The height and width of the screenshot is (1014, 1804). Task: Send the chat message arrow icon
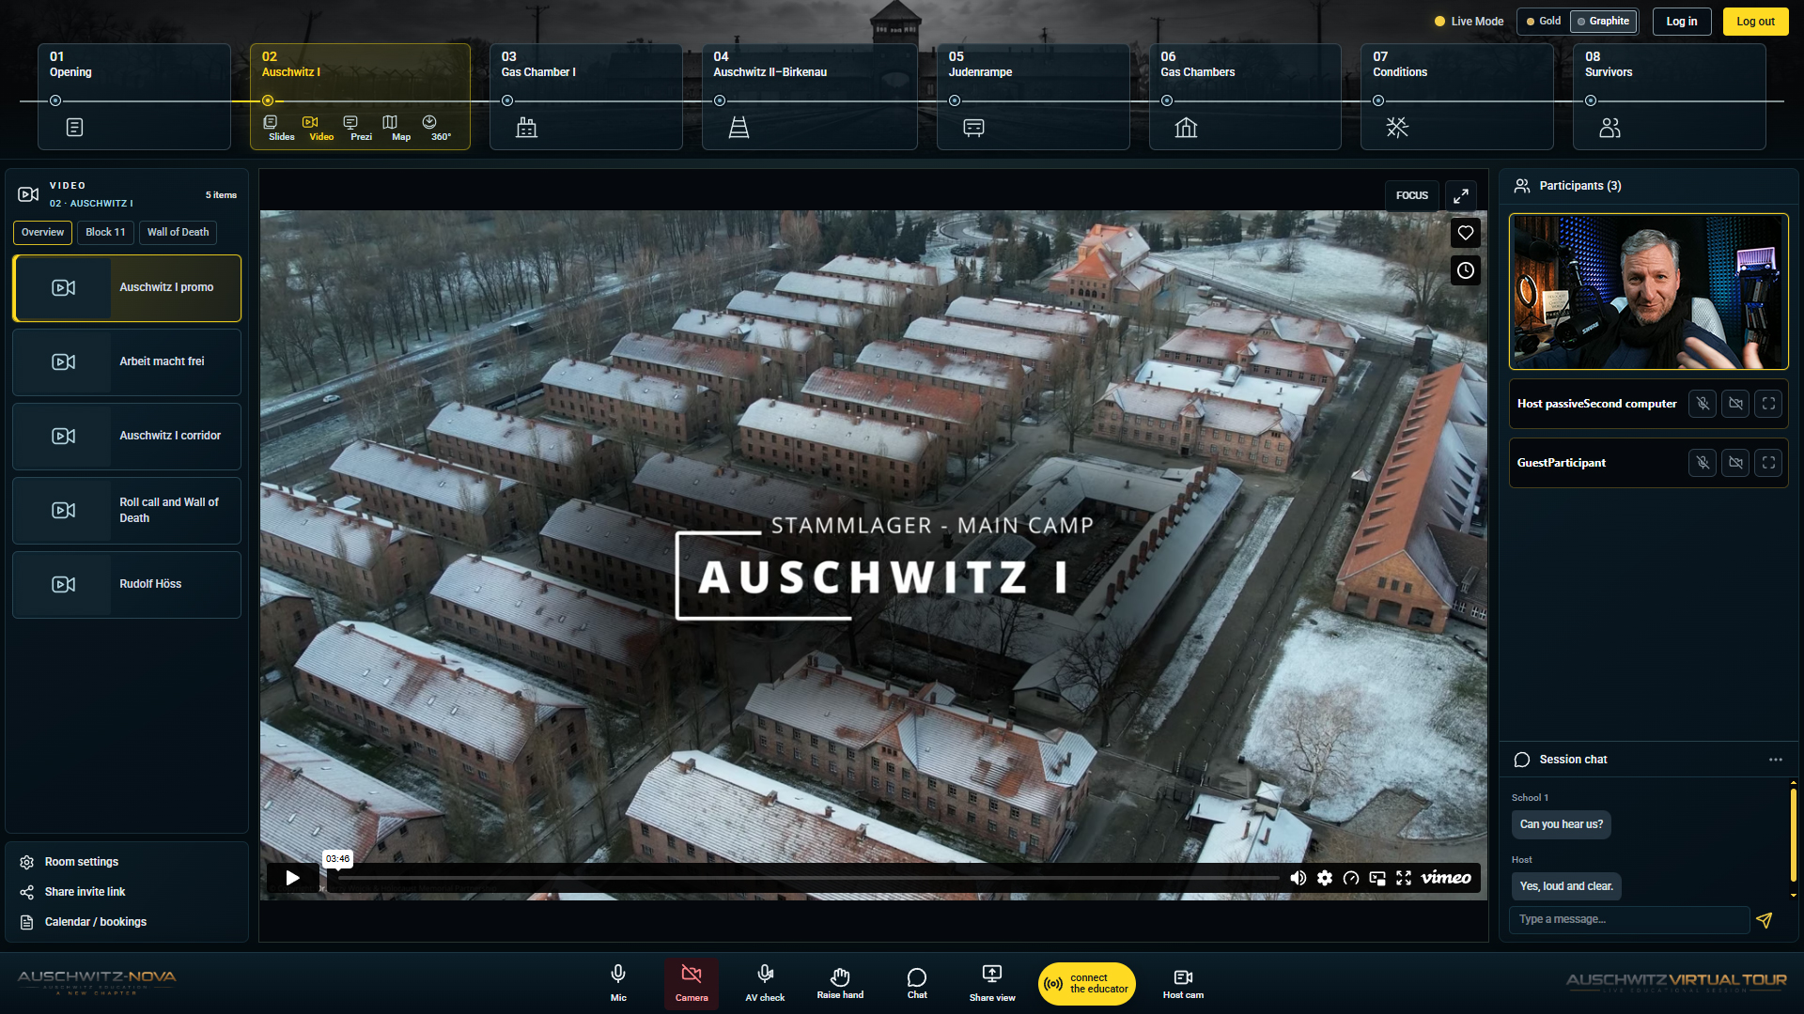[x=1764, y=920]
